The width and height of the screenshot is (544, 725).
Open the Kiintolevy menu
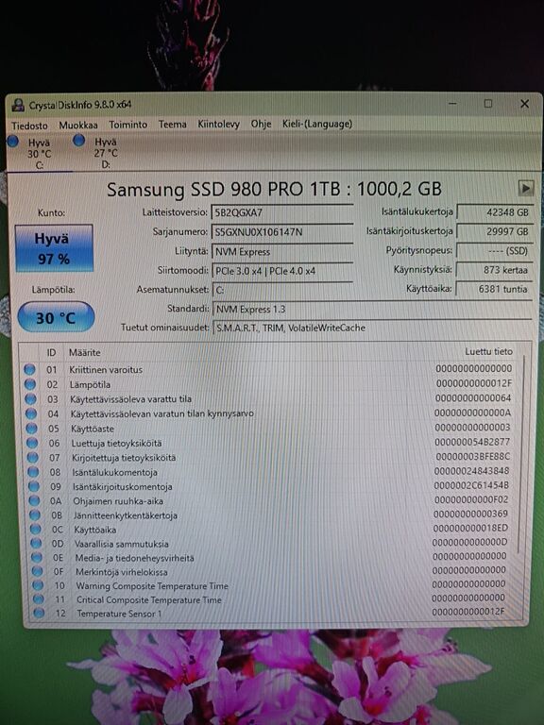tap(219, 124)
